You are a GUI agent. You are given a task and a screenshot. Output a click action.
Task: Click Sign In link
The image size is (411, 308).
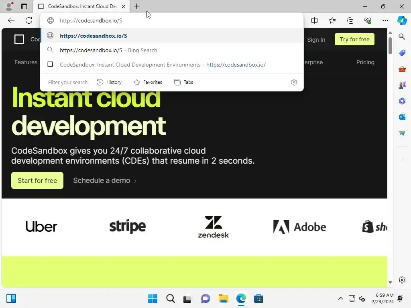pos(316,40)
